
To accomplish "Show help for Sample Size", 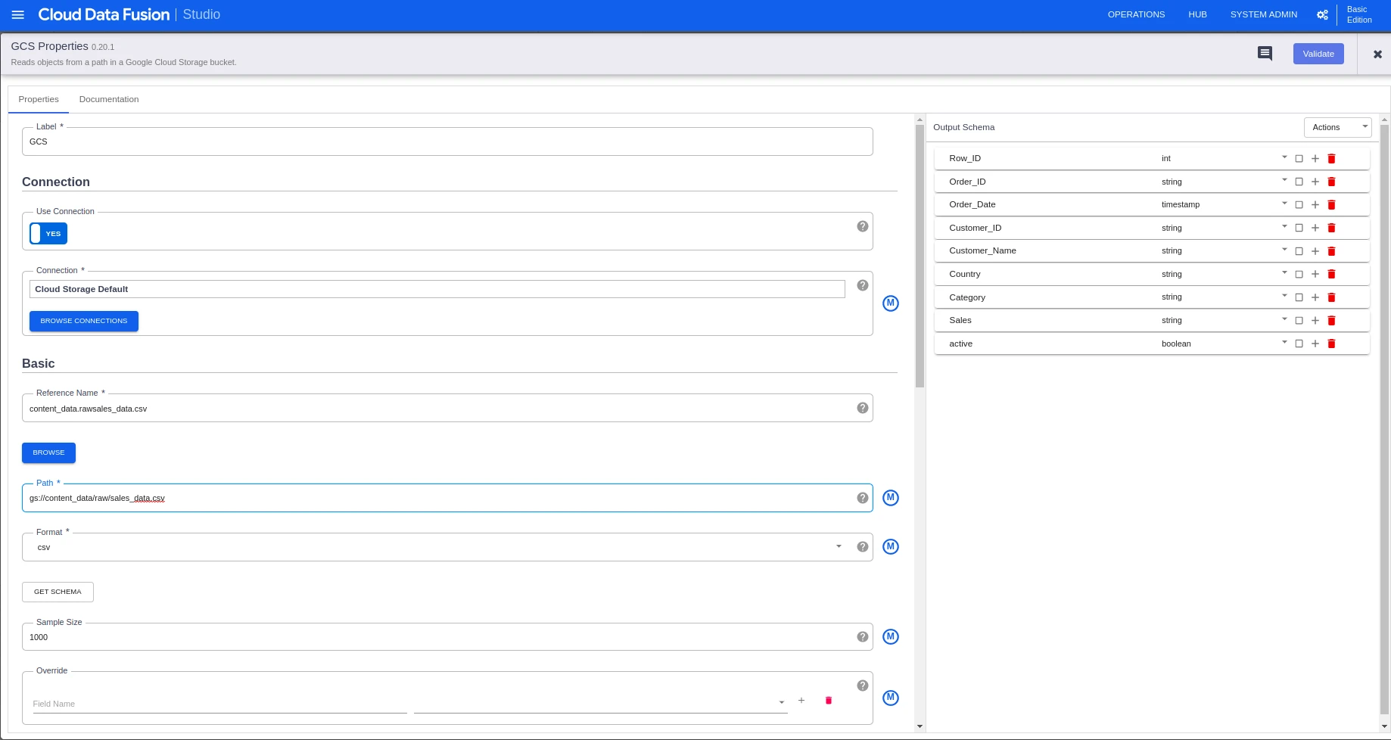I will tap(862, 637).
